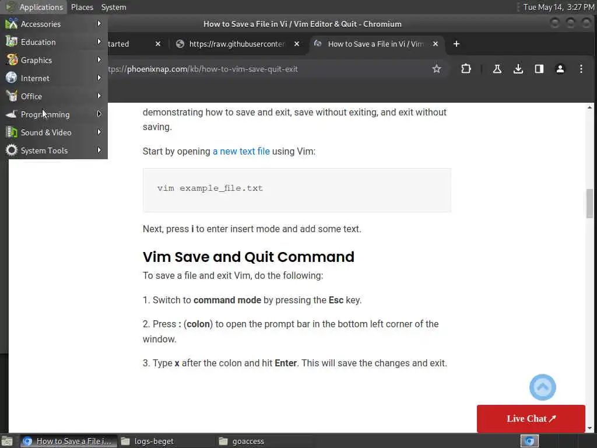This screenshot has height=448, width=597.
Task: Expand the arrow next to Internet
Action: pos(99,78)
